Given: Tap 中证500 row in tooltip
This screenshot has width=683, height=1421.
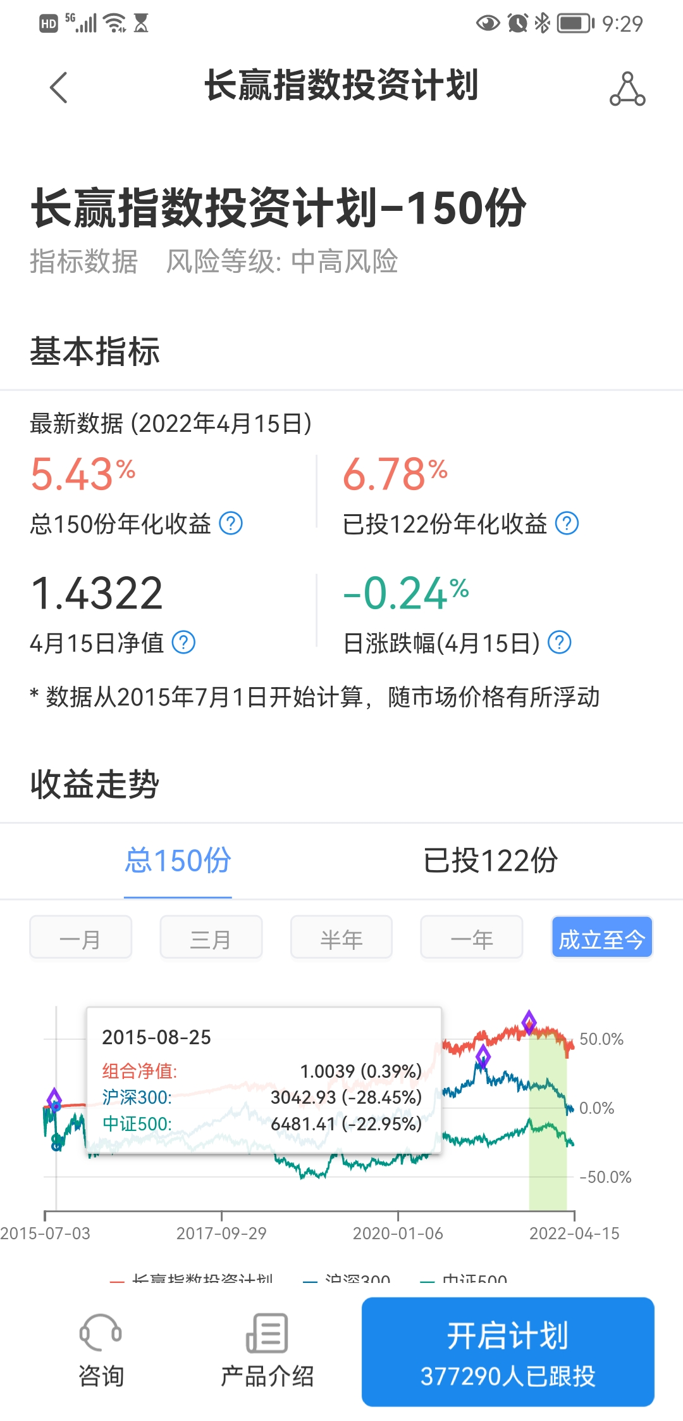Looking at the screenshot, I should (262, 1124).
